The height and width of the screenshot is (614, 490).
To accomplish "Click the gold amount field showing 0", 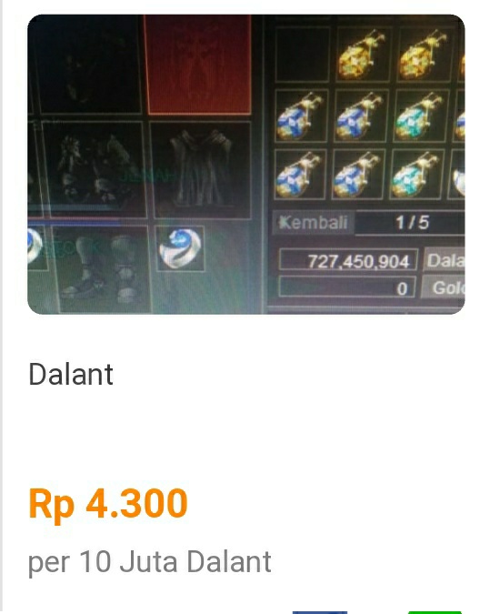I will pos(346,287).
